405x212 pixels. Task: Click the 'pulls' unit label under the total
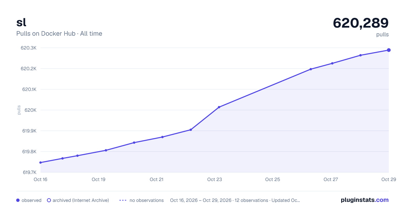[382, 35]
